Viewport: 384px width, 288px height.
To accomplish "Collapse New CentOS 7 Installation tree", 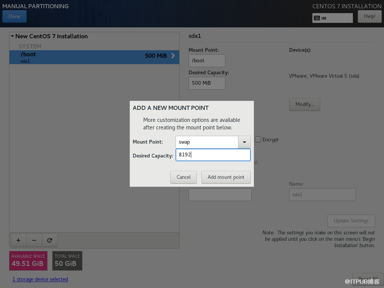I will [x=13, y=36].
